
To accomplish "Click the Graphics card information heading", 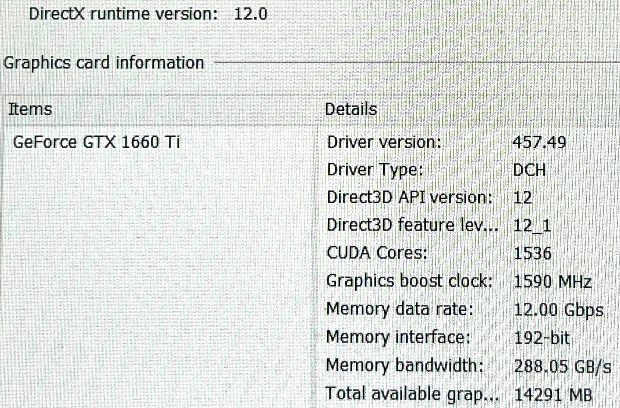I will [x=104, y=63].
